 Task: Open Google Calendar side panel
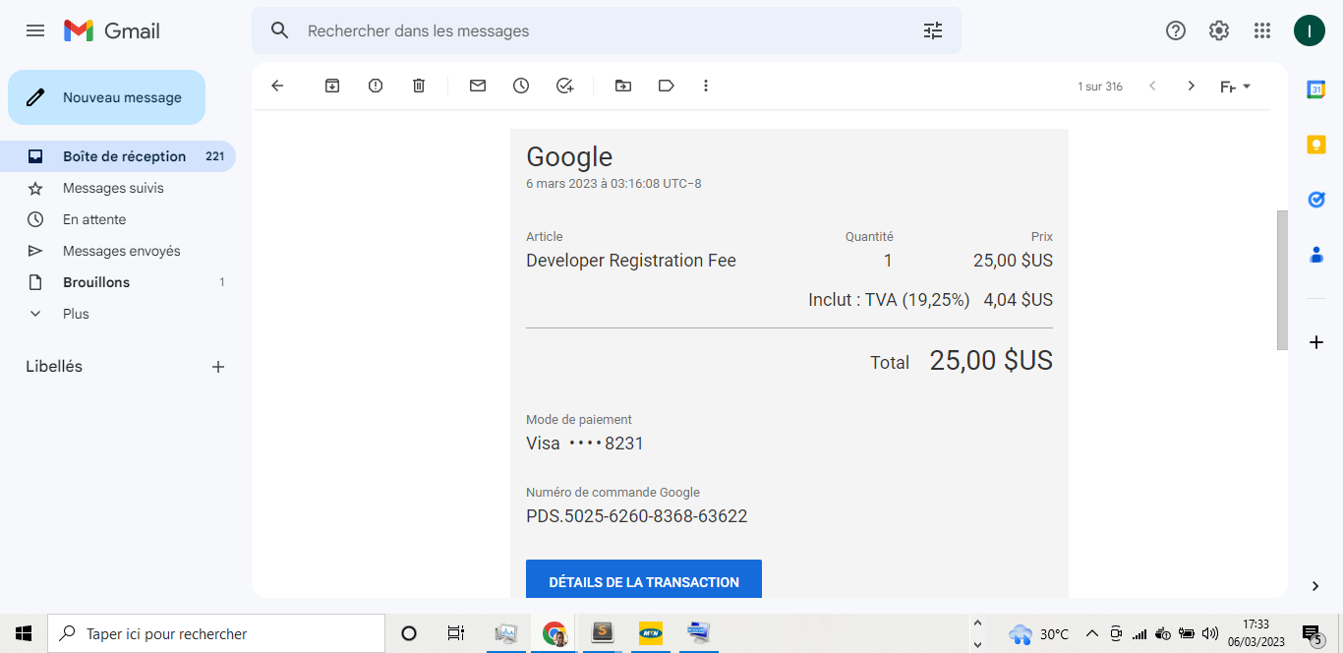(x=1316, y=89)
